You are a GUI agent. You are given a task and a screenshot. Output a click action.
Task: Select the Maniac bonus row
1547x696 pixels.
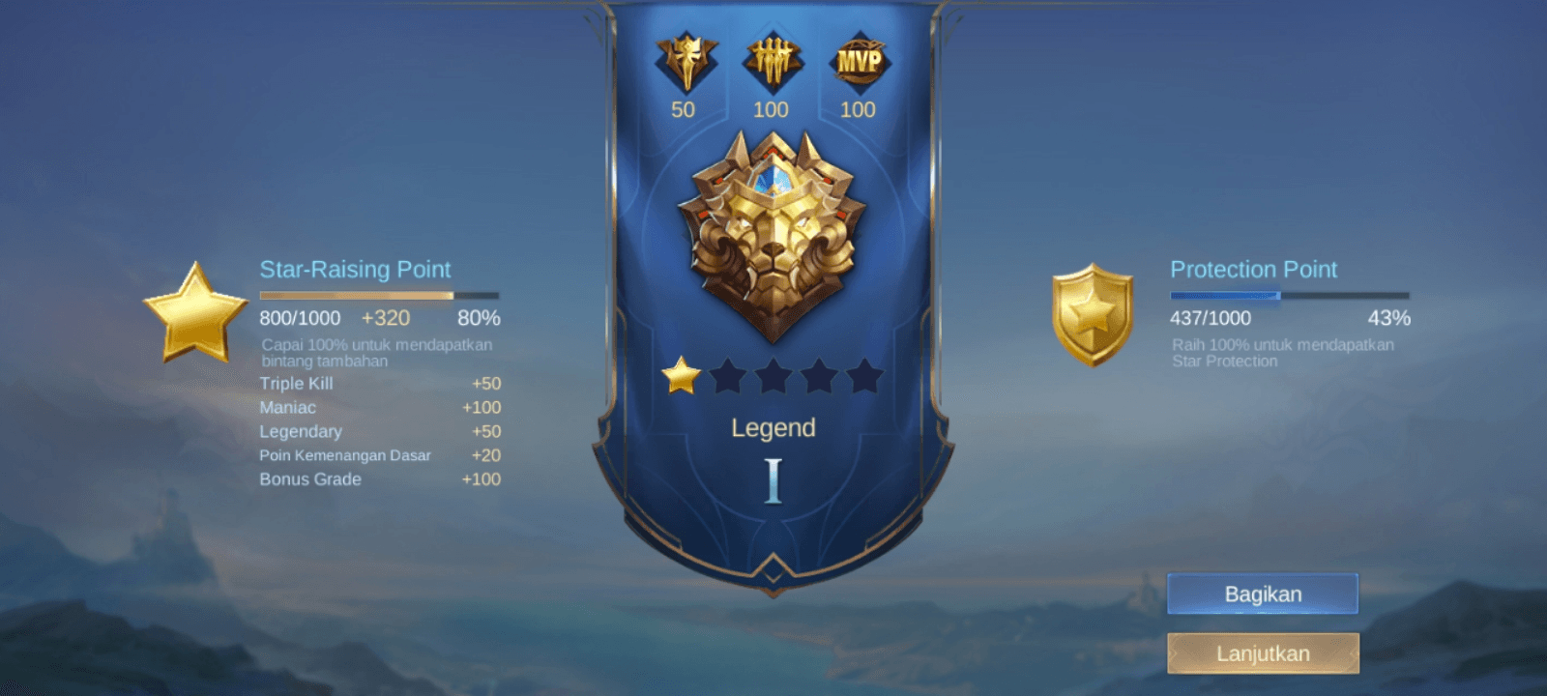380,407
